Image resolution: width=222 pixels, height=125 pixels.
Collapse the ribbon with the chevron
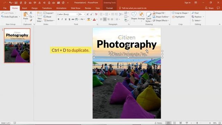(x=220, y=24)
